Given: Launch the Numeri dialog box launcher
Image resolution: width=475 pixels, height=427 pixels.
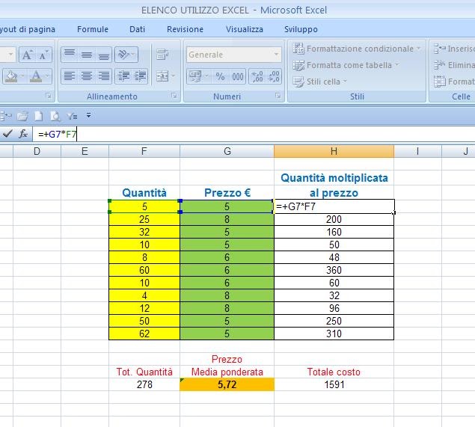Looking at the screenshot, I should (278, 96).
